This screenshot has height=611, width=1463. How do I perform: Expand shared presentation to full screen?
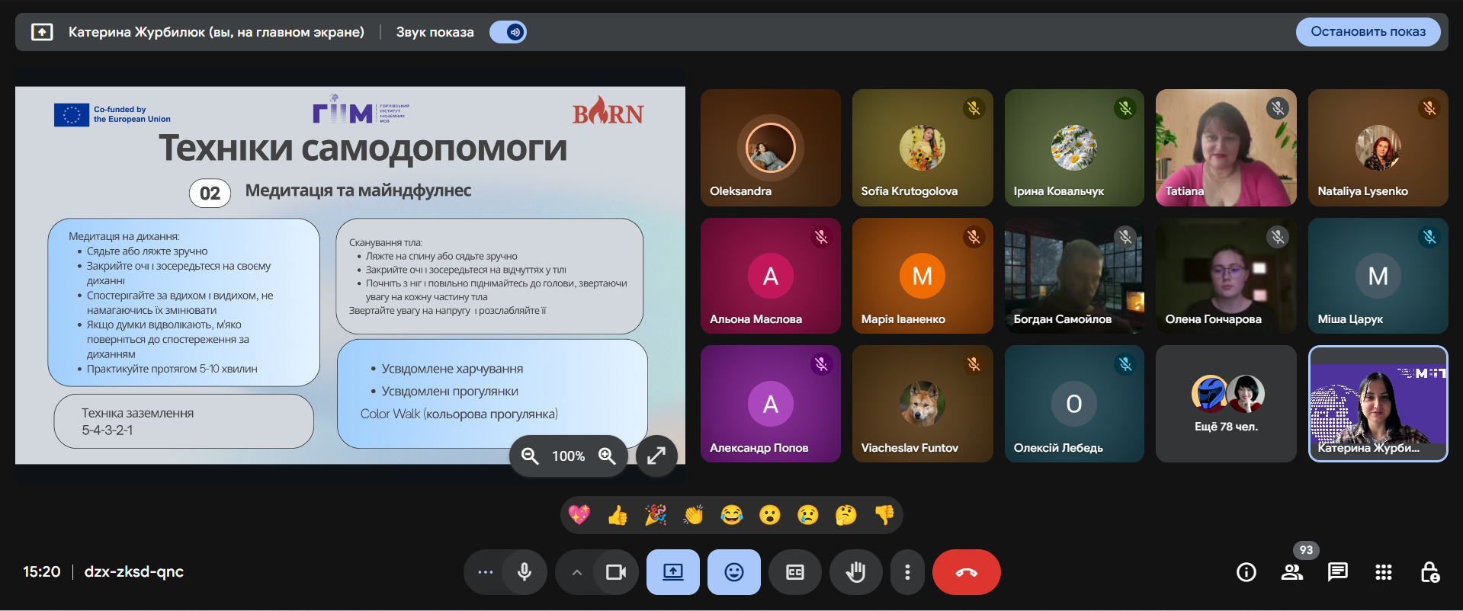coord(656,456)
